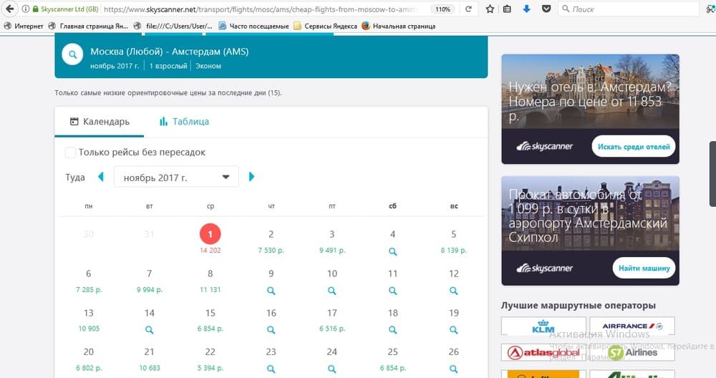Search prices for November 10
The height and width of the screenshot is (378, 716).
[x=332, y=291]
